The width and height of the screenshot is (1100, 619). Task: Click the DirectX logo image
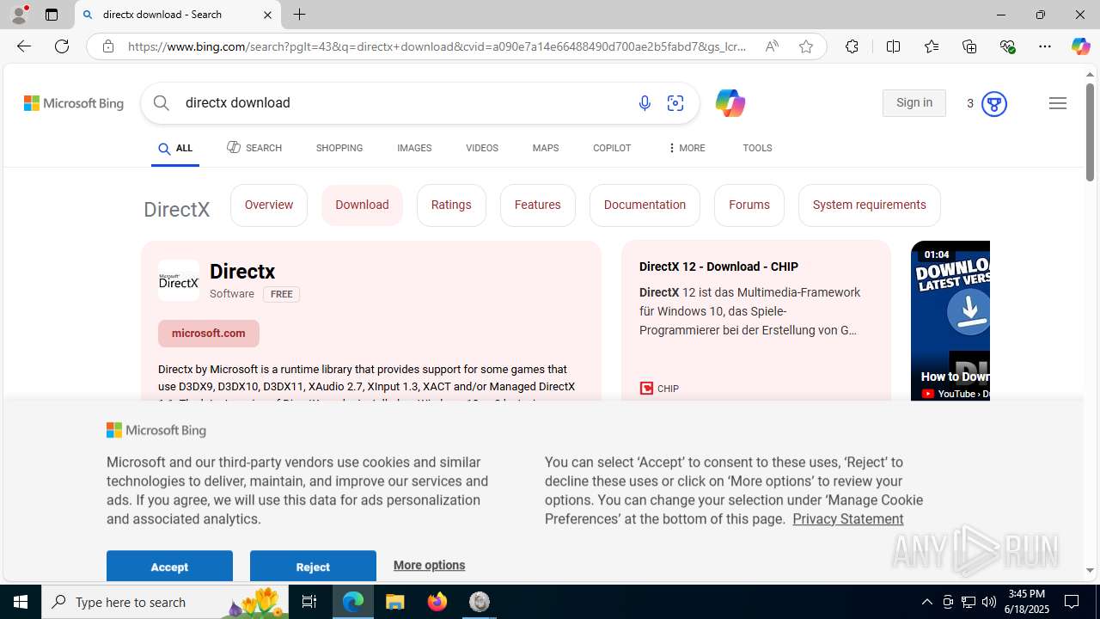[x=179, y=280]
